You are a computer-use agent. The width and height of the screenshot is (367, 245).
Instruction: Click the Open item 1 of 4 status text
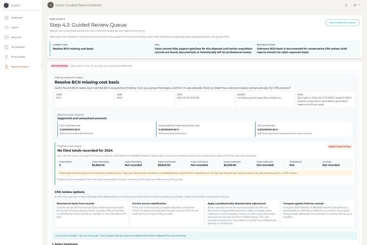click(101, 66)
